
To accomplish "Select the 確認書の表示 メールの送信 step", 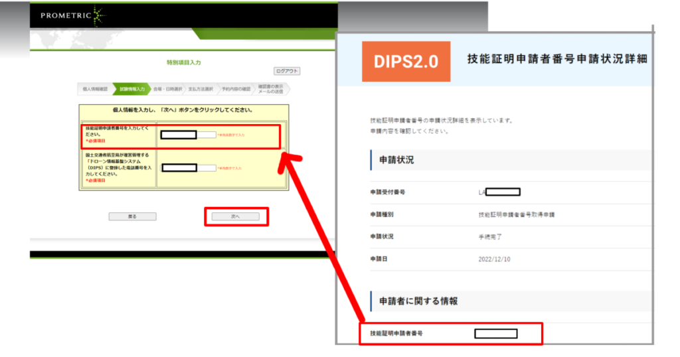I will pyautogui.click(x=271, y=89).
